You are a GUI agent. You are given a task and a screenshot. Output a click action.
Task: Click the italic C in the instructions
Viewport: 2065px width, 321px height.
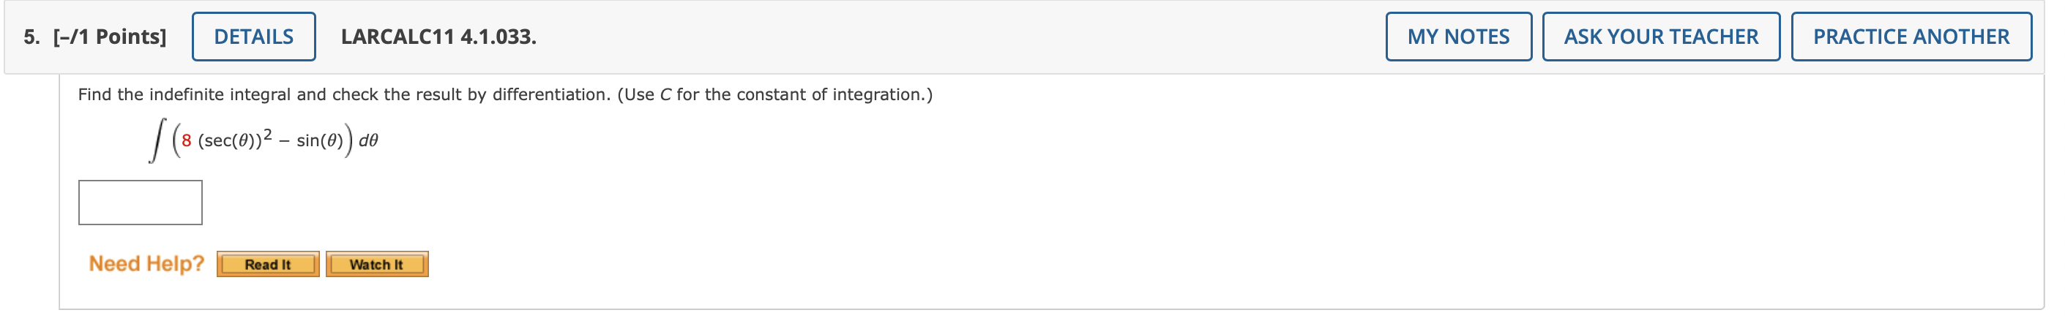(x=665, y=94)
